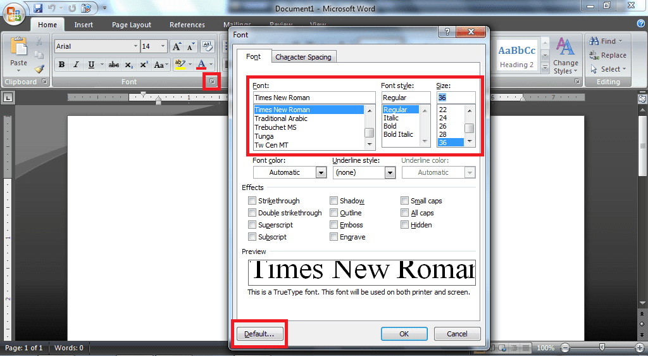Switch to Character Spacing tab
The image size is (648, 356).
(x=303, y=57)
